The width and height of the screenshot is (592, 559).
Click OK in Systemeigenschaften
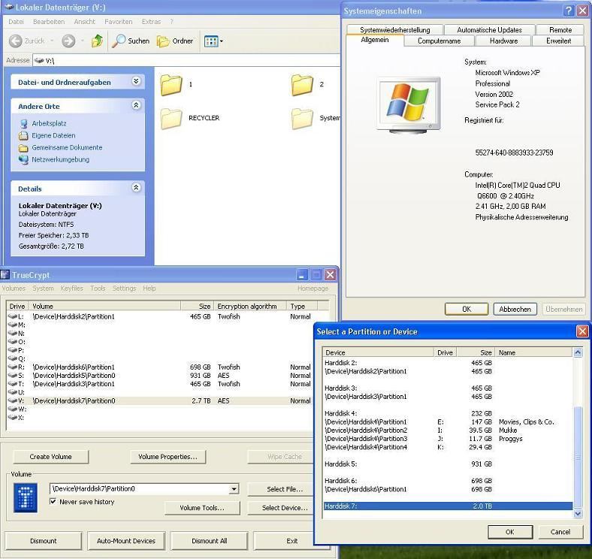(467, 310)
